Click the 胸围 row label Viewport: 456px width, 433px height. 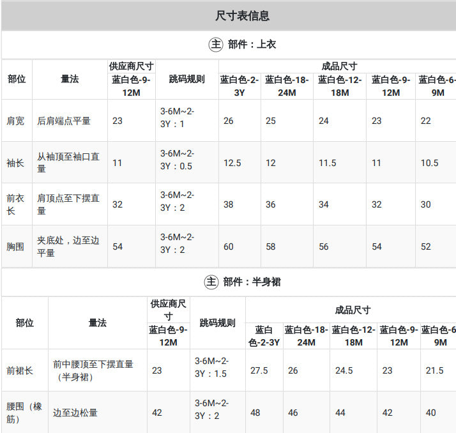pyautogui.click(x=15, y=247)
